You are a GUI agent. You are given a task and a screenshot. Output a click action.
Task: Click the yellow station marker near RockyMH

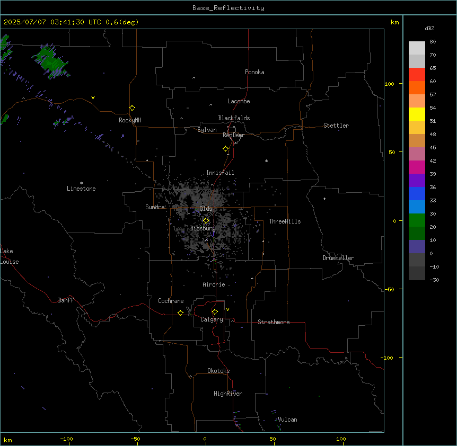(132, 108)
